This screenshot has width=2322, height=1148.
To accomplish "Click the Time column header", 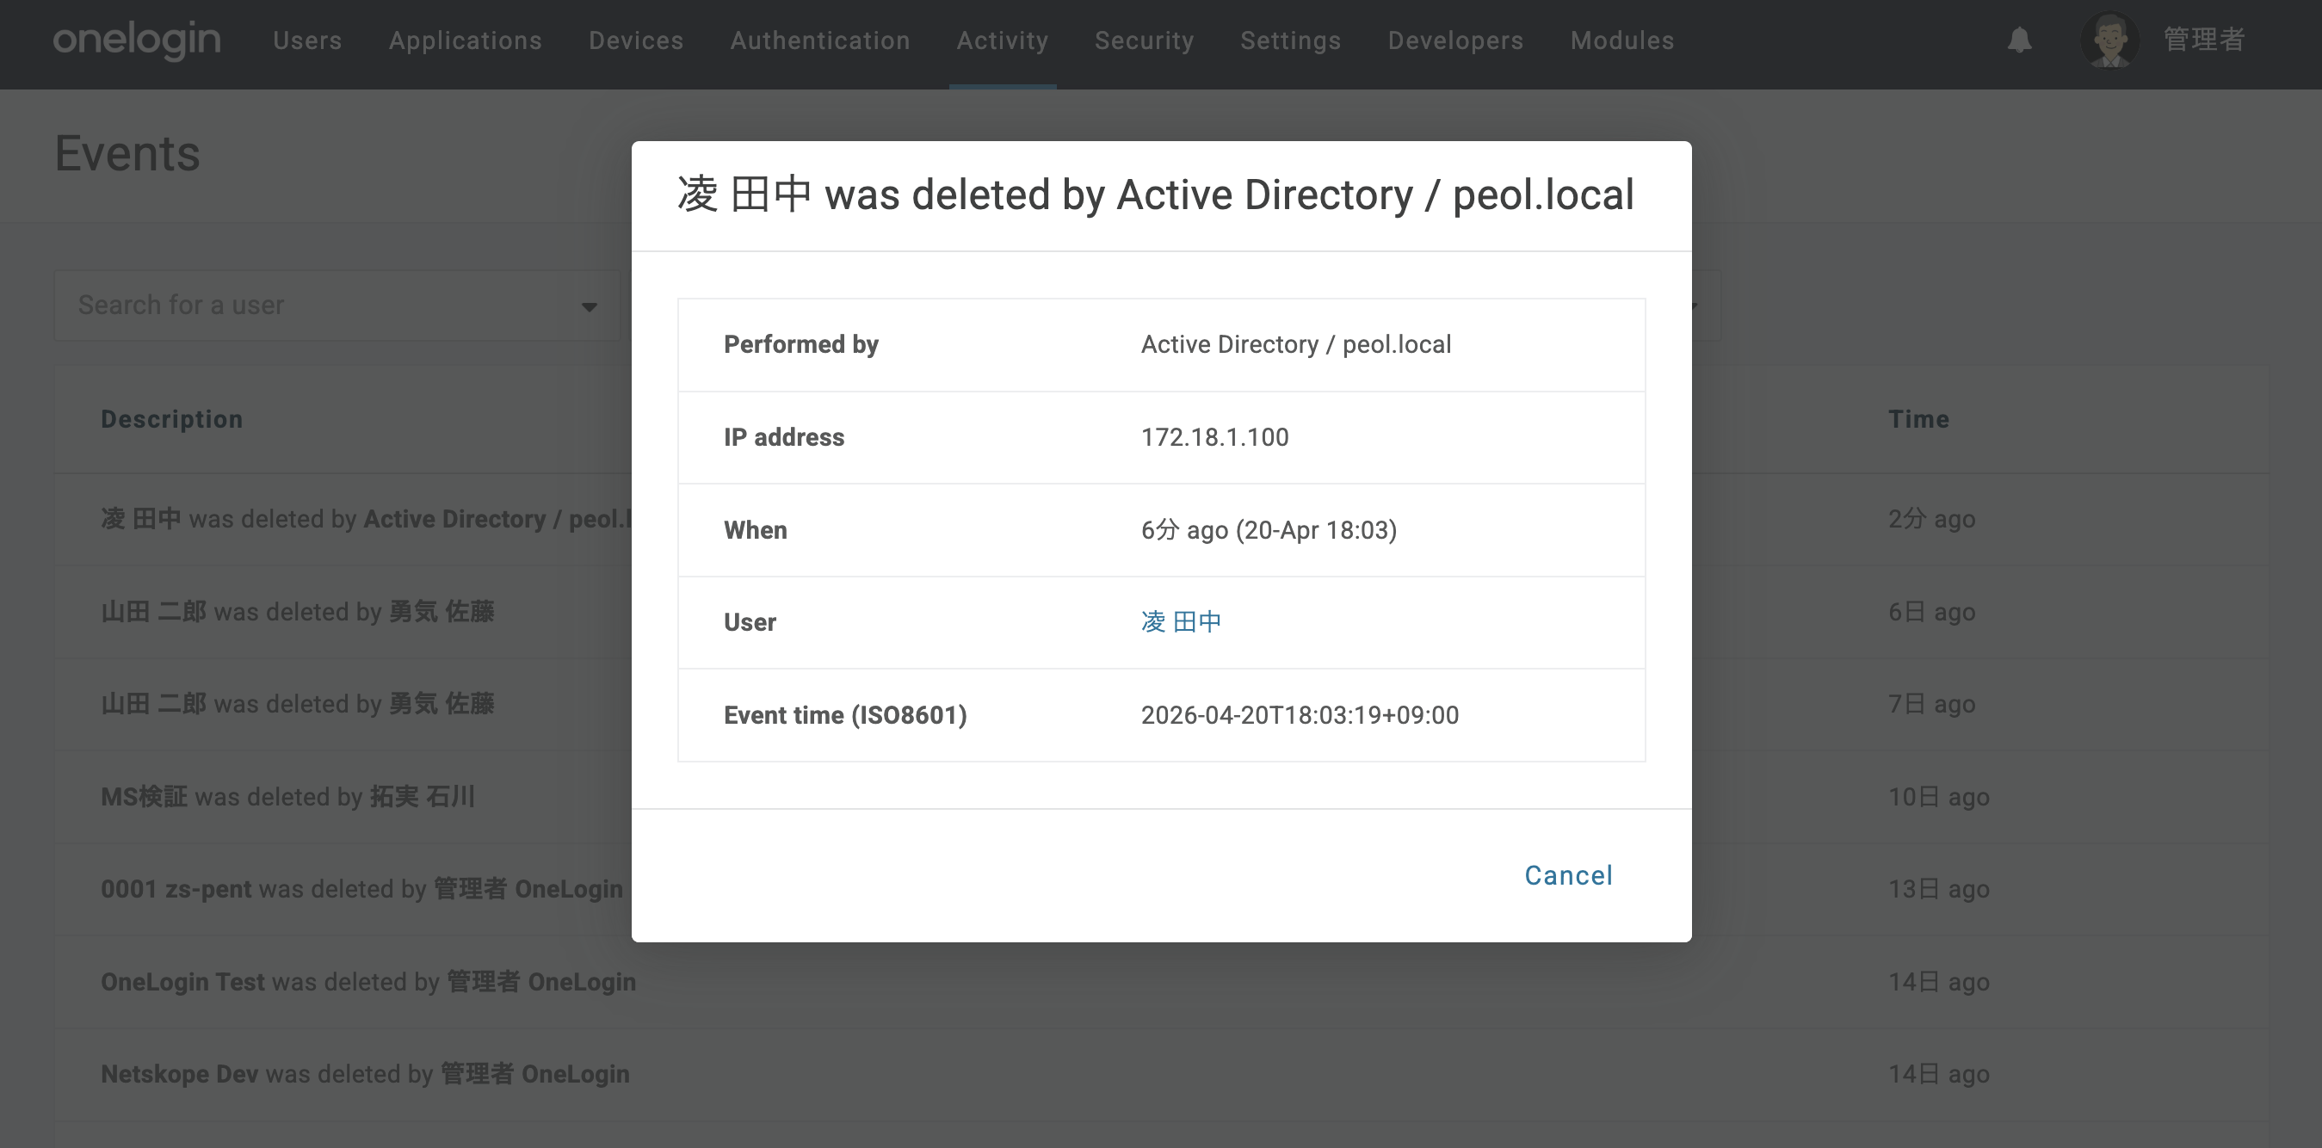I will click(x=1919, y=419).
